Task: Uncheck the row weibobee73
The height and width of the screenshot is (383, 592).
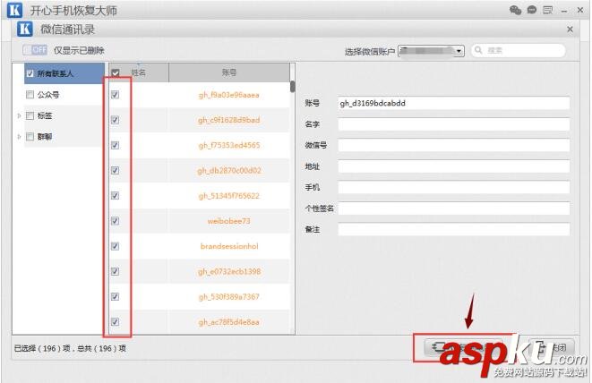Action: (x=116, y=221)
